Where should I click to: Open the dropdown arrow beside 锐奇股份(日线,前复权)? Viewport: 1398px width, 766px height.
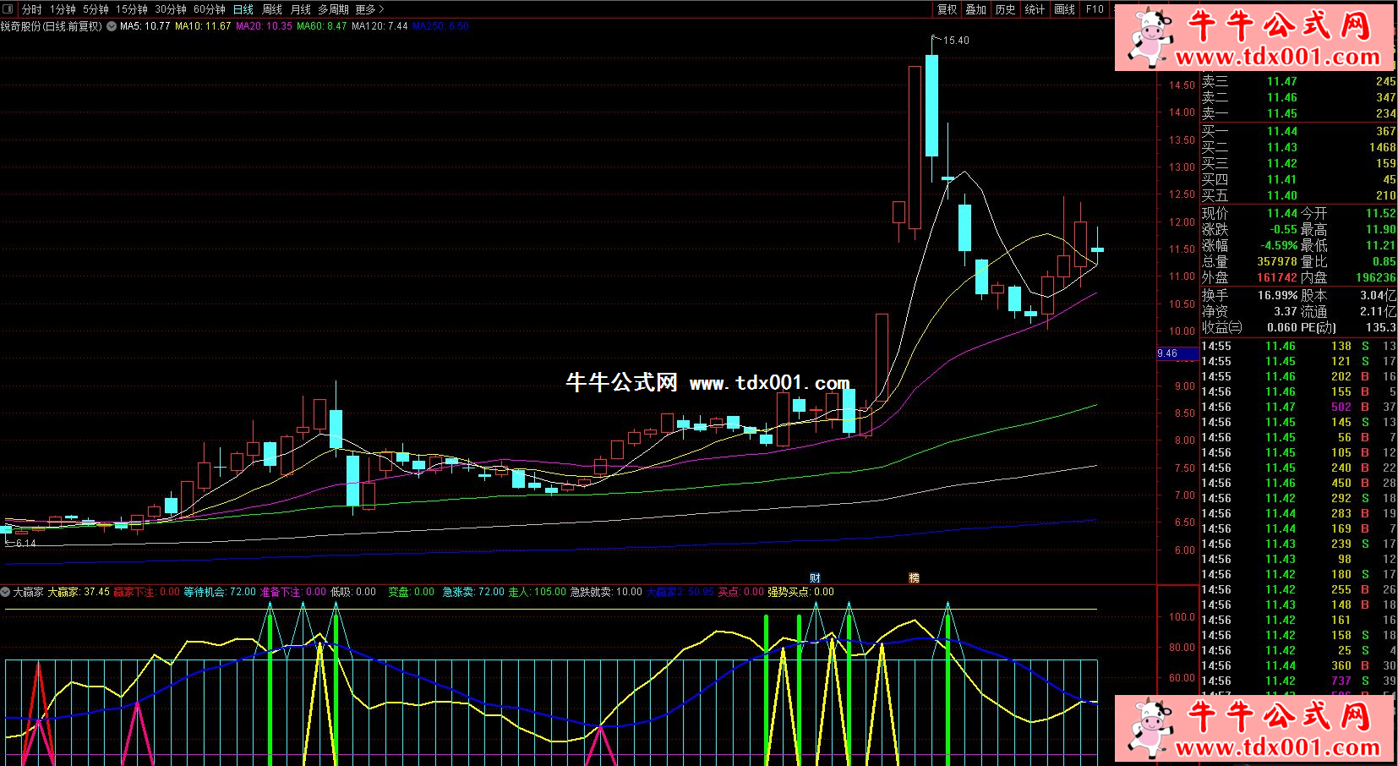(112, 26)
